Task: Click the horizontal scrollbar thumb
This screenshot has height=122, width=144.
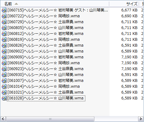Action: (x=50, y=119)
